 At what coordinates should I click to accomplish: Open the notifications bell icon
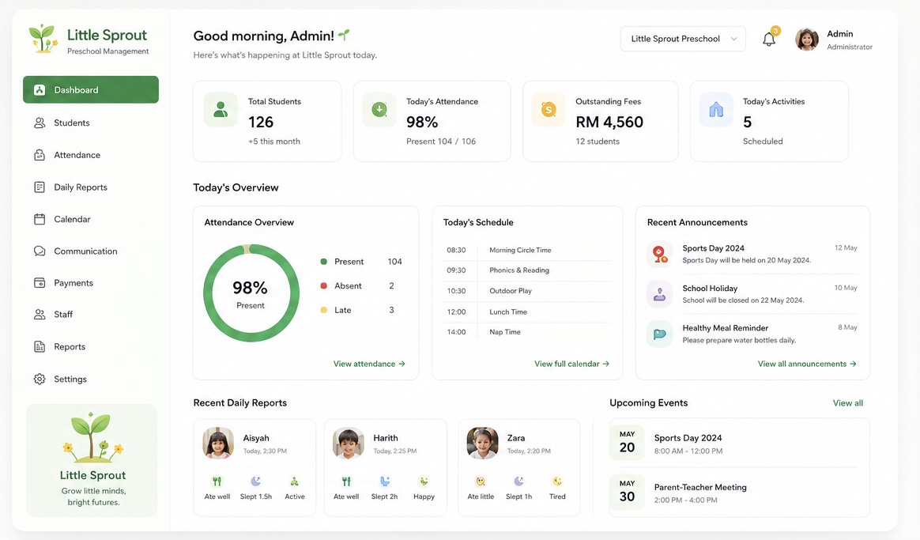tap(769, 39)
